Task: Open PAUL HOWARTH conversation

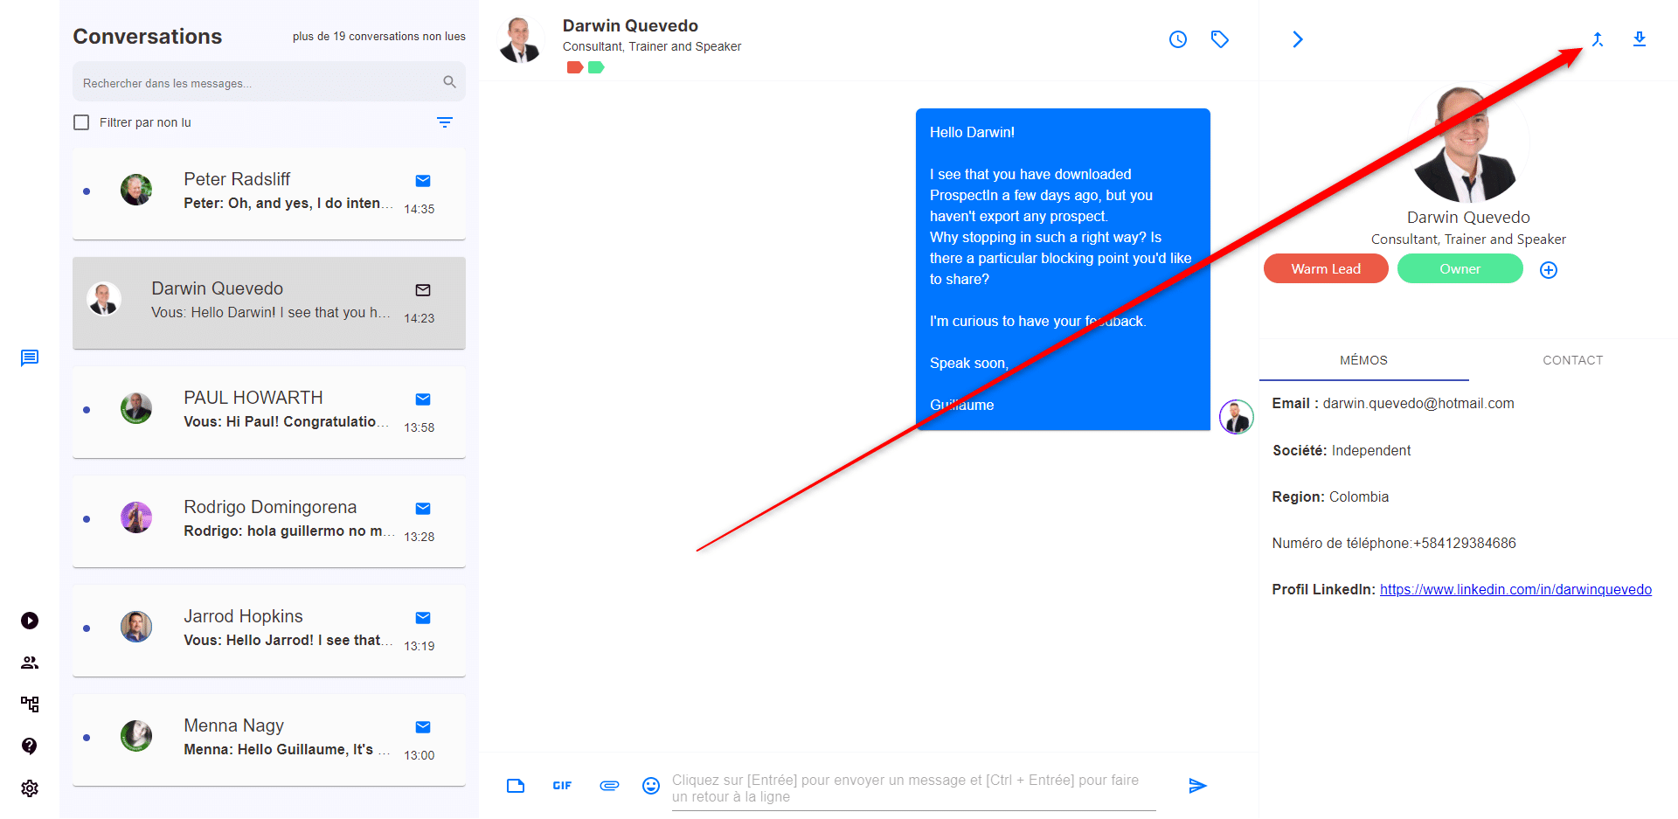Action: click(x=269, y=413)
